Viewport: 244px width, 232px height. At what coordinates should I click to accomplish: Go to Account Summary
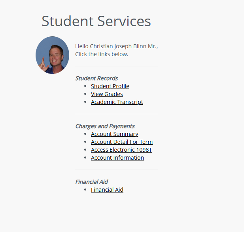[x=114, y=134]
